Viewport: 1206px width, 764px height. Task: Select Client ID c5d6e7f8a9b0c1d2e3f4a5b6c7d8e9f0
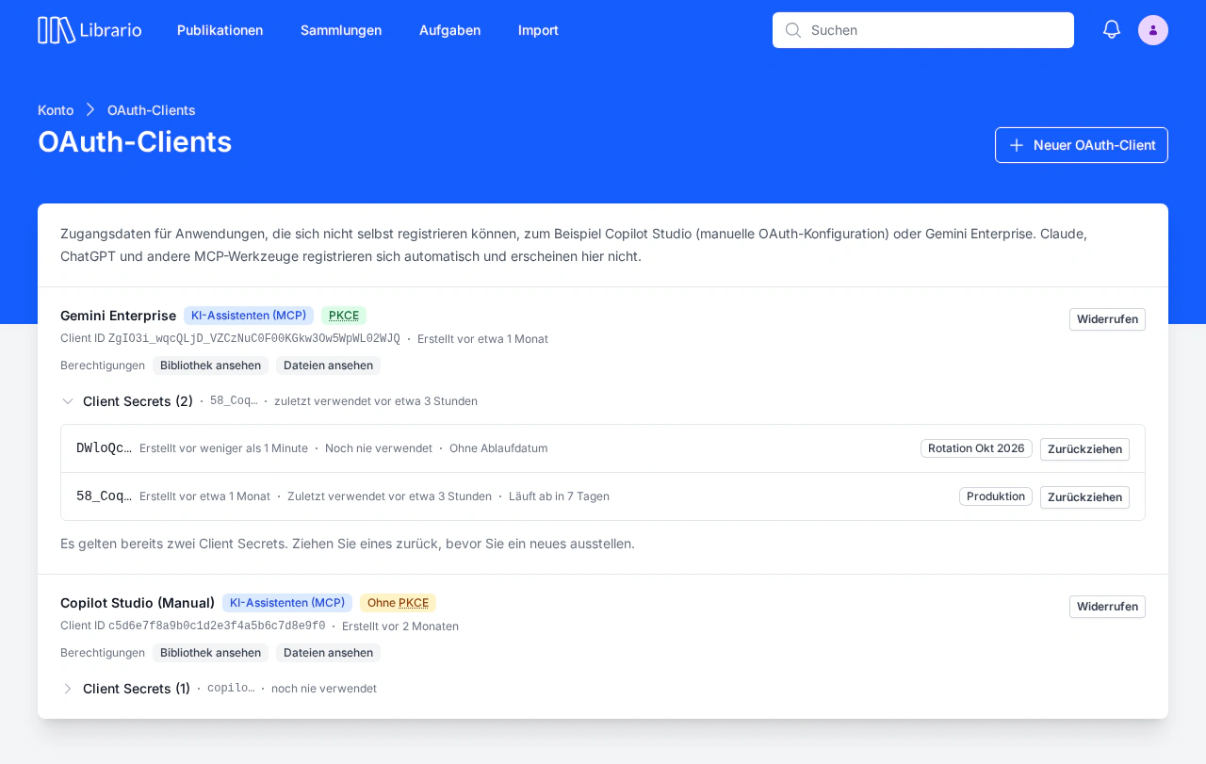(217, 626)
